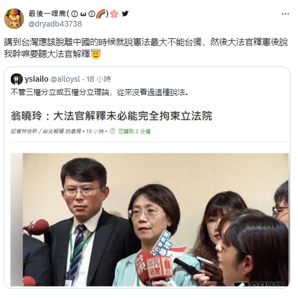Click the 18 小時 timestamp
This screenshot has height=298, width=298.
pos(98,79)
